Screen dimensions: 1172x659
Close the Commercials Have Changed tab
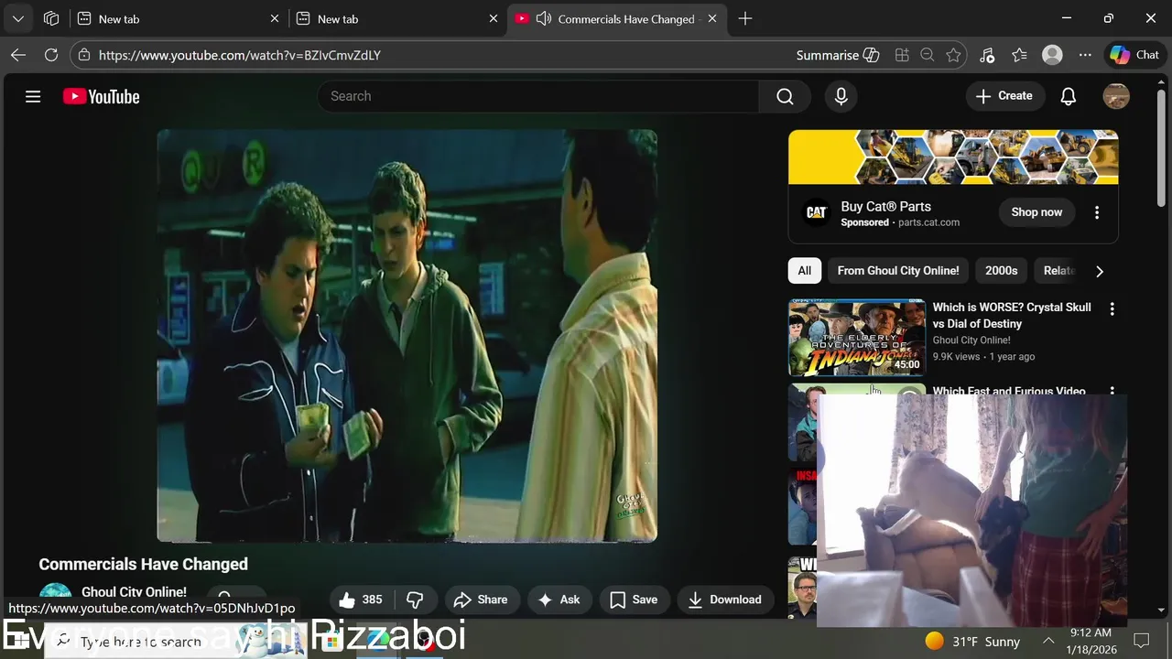point(712,18)
